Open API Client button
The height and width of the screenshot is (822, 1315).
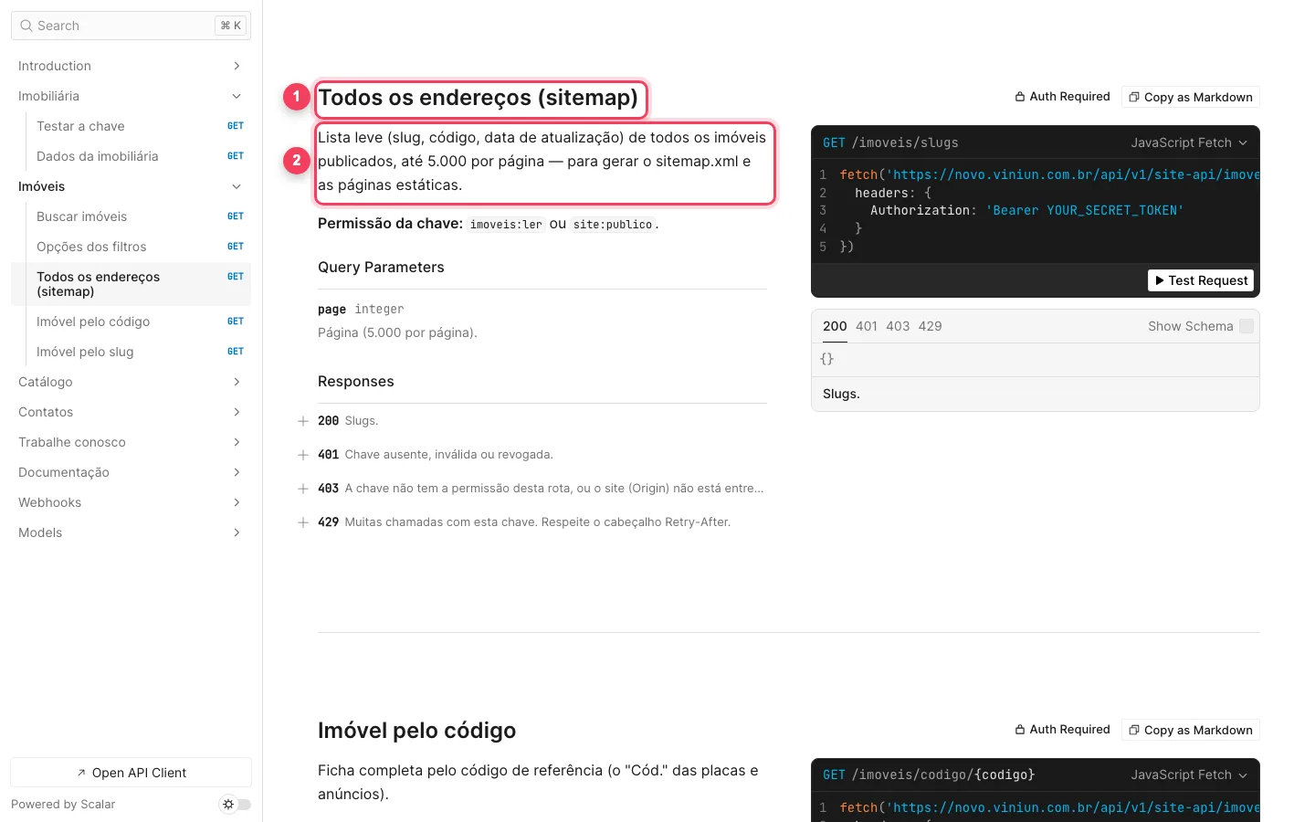pyautogui.click(x=131, y=773)
